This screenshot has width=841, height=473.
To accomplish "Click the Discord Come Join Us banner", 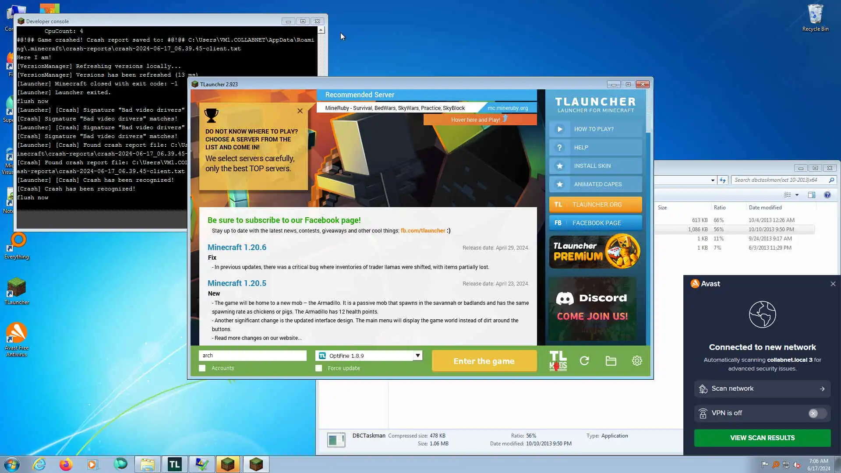I will click(x=592, y=308).
